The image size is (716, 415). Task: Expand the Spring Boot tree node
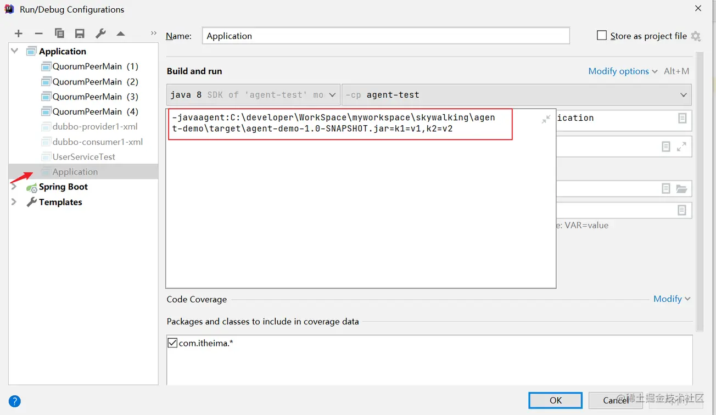14,187
